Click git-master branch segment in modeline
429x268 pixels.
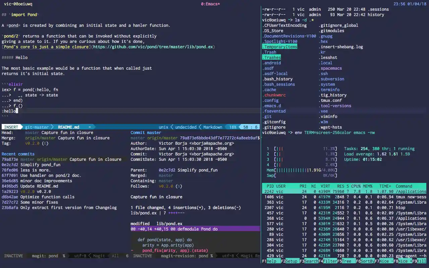point(37,127)
